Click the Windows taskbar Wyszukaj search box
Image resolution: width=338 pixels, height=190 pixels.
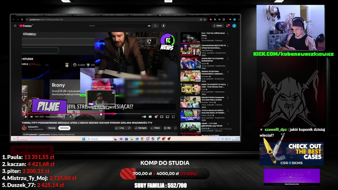tap(100, 139)
